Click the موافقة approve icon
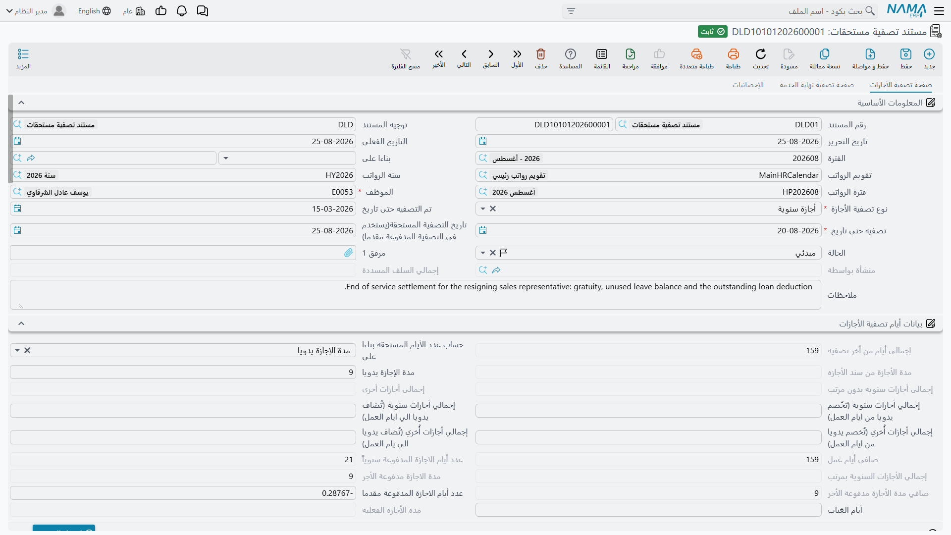 tap(659, 54)
